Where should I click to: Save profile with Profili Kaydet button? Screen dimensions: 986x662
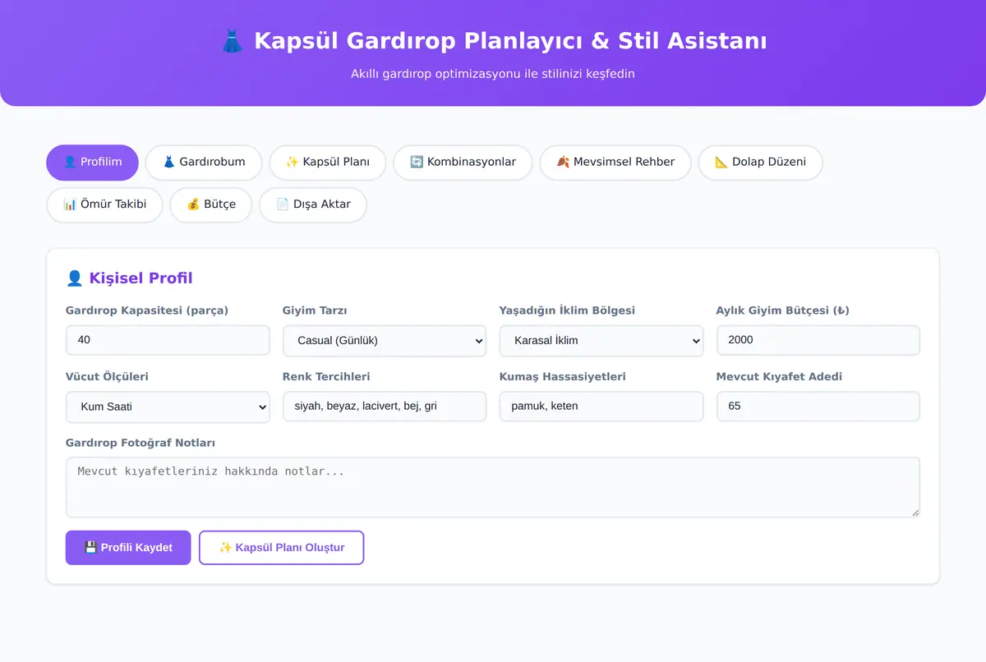point(128,548)
